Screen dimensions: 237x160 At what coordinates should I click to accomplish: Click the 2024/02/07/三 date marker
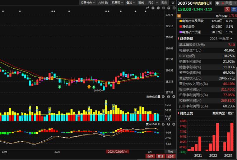coord(117,152)
